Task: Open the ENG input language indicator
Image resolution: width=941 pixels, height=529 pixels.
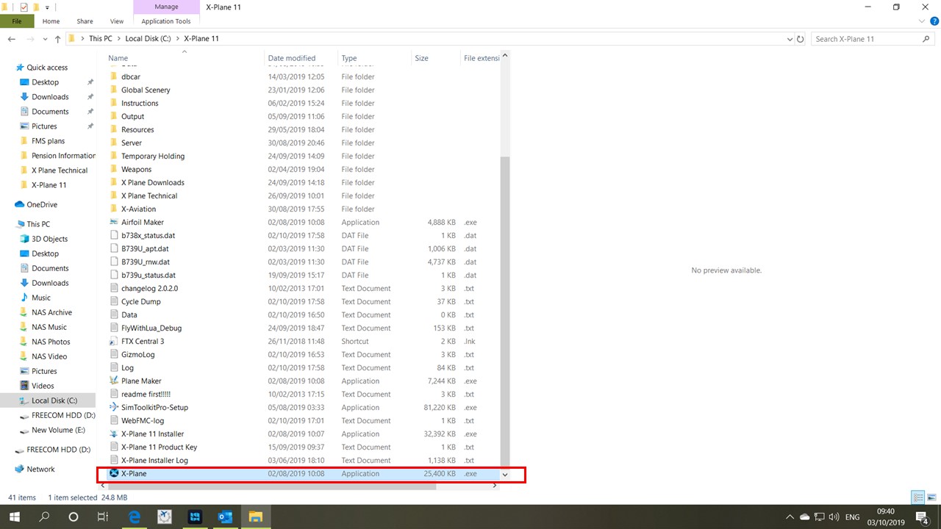Action: 853,517
